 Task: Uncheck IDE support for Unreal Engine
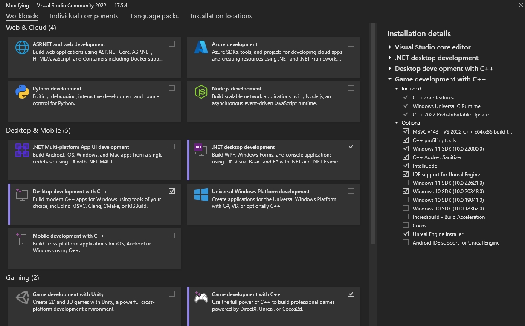(406, 174)
